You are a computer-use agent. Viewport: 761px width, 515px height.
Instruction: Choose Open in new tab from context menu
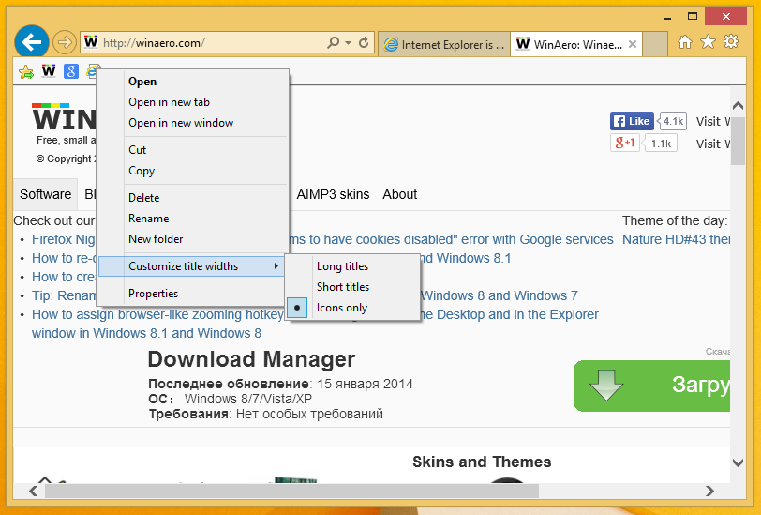pyautogui.click(x=169, y=102)
